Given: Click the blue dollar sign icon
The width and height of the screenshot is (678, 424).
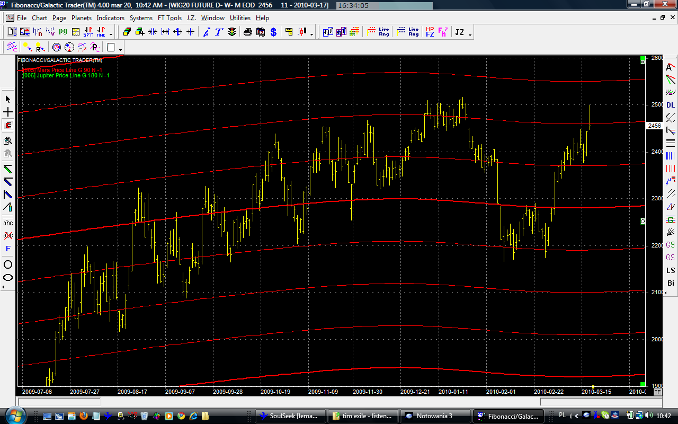Looking at the screenshot, I should tap(273, 32).
